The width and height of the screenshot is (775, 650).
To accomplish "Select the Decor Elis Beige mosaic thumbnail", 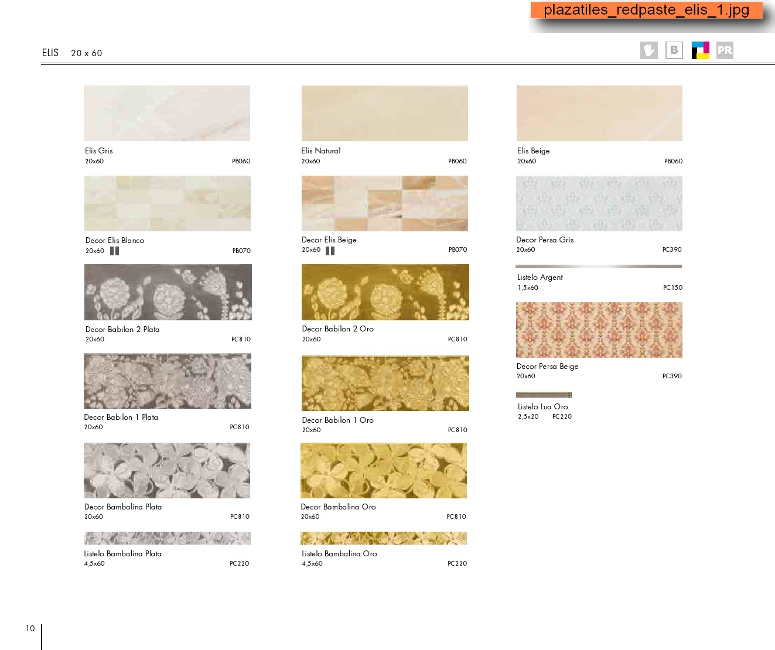I will pyautogui.click(x=385, y=203).
